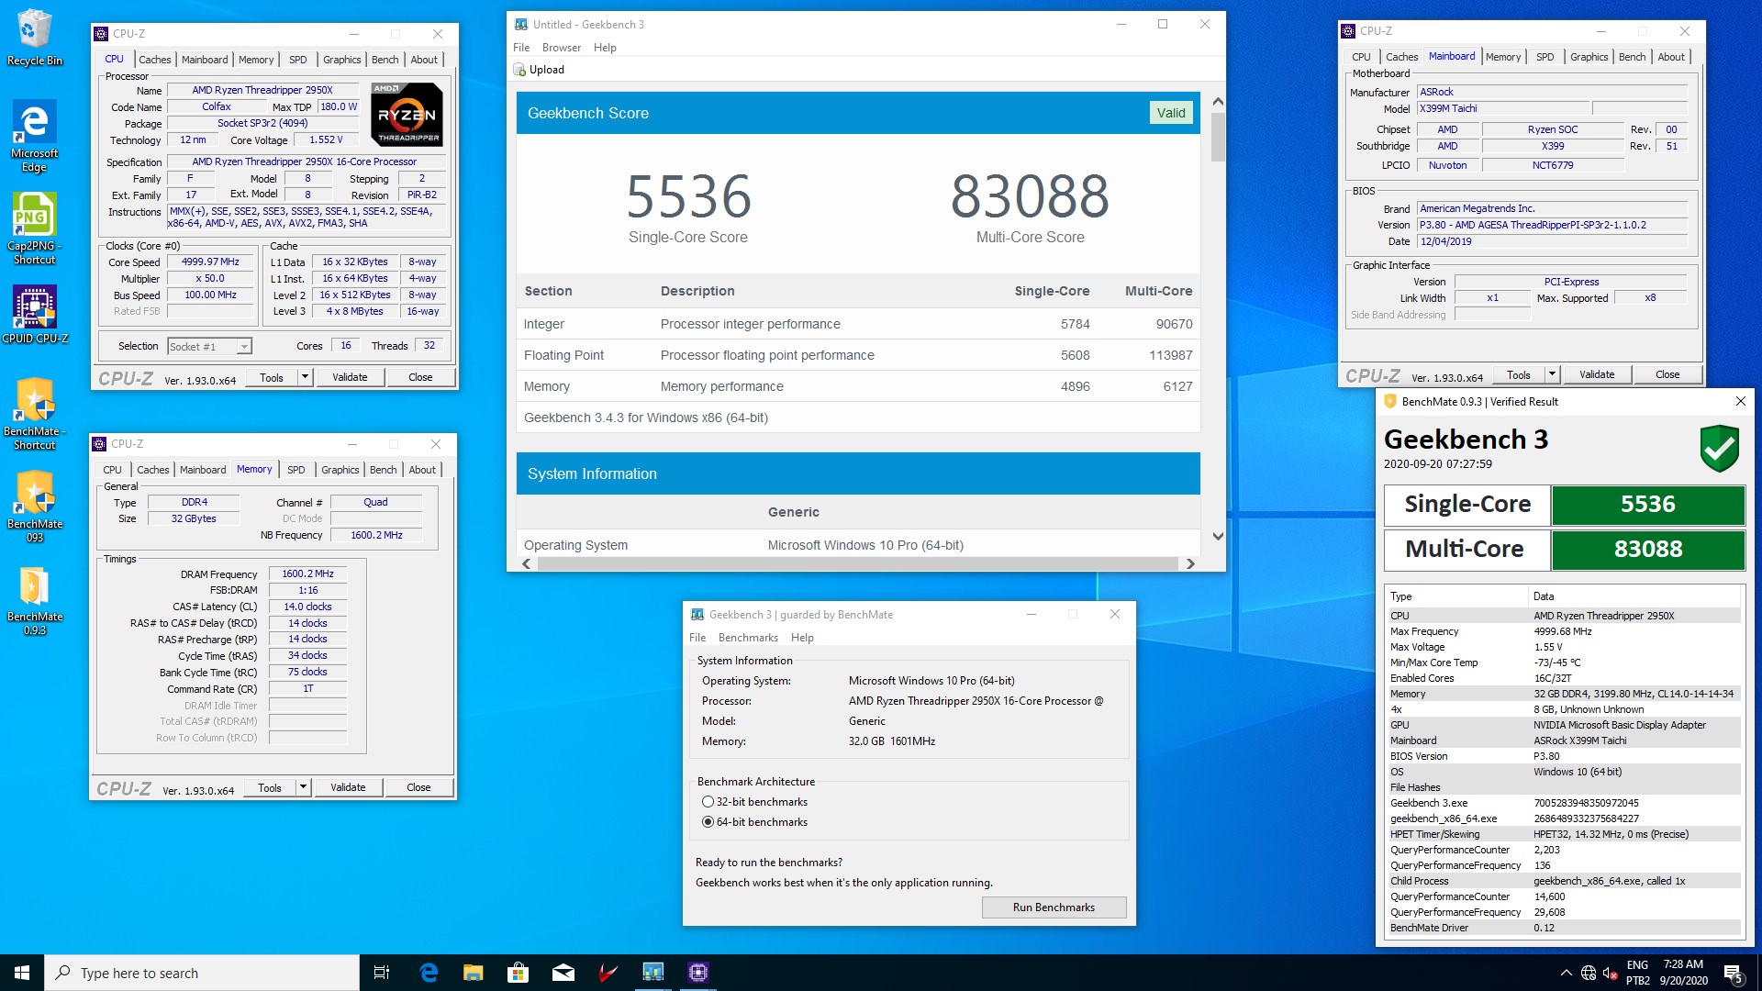
Task: Click the taskbar clock showing 7:28 AM
Action: (x=1683, y=973)
